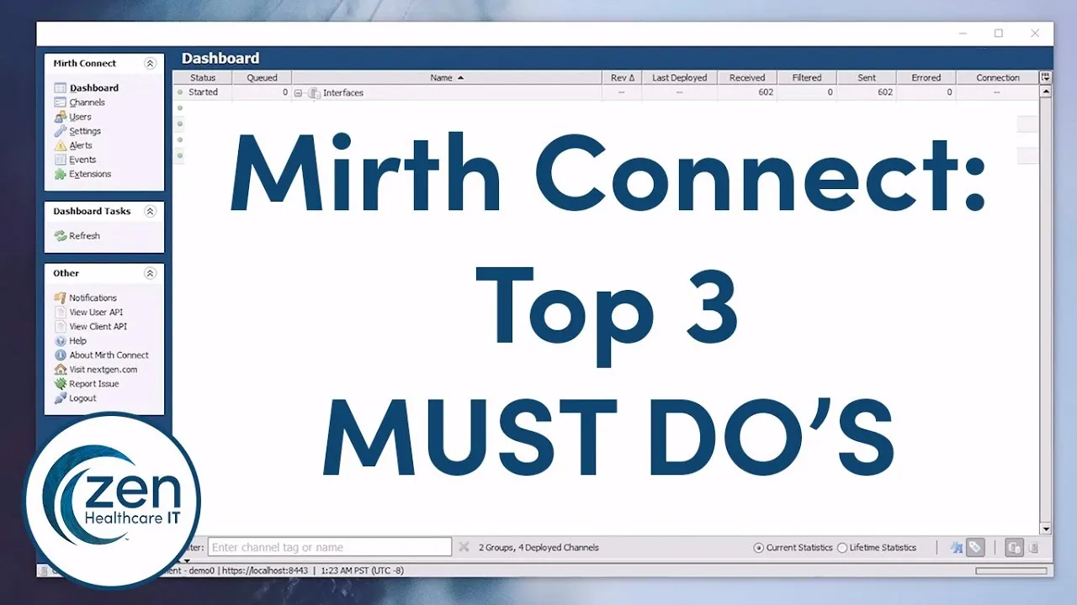Sort by the Rev Δ column header
Viewport: 1077px width, 605px height.
tap(623, 77)
